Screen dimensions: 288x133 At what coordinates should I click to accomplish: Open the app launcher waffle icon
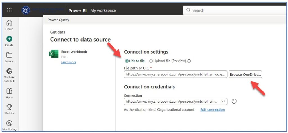[9, 10]
